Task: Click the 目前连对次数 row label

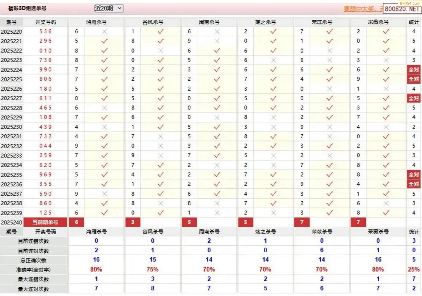Action: [x=34, y=251]
